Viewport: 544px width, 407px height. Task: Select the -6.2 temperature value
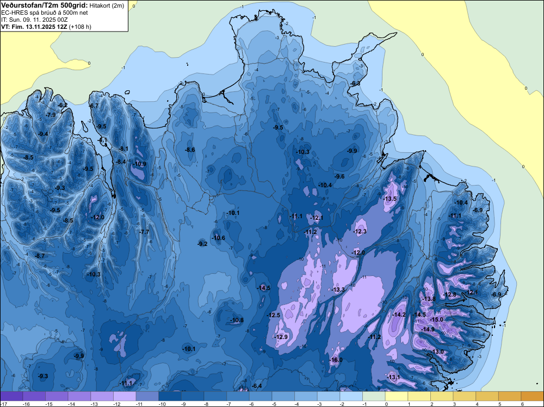tap(63, 105)
